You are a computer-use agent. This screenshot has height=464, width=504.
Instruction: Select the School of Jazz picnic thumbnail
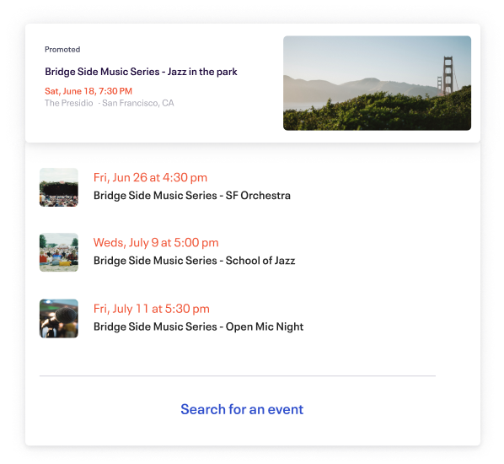click(59, 252)
